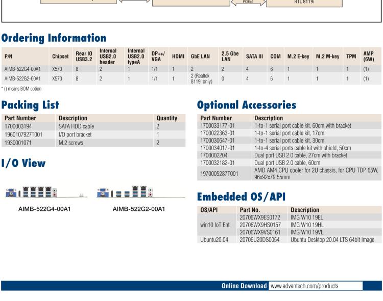This screenshot has width=383, height=301.
Task: Click the Online Download label
Action: pyautogui.click(x=244, y=286)
